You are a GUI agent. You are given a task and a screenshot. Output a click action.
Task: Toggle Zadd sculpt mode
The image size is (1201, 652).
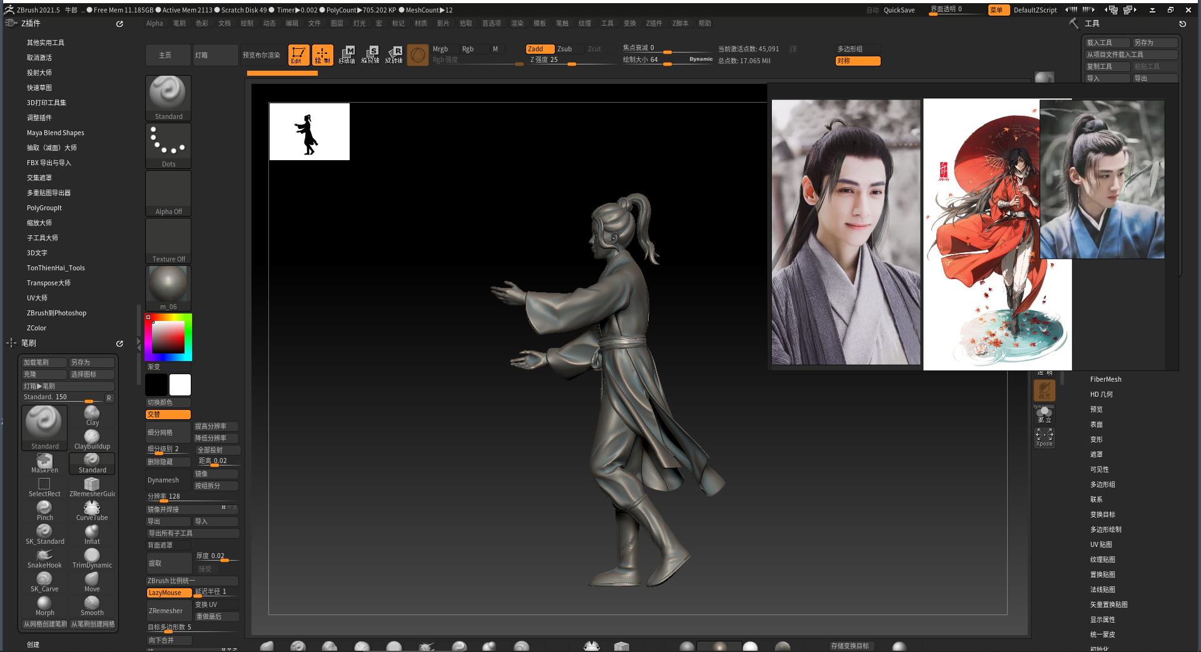point(540,49)
